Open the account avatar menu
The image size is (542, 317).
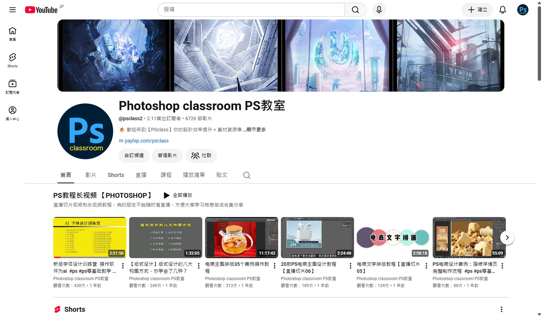click(x=523, y=10)
